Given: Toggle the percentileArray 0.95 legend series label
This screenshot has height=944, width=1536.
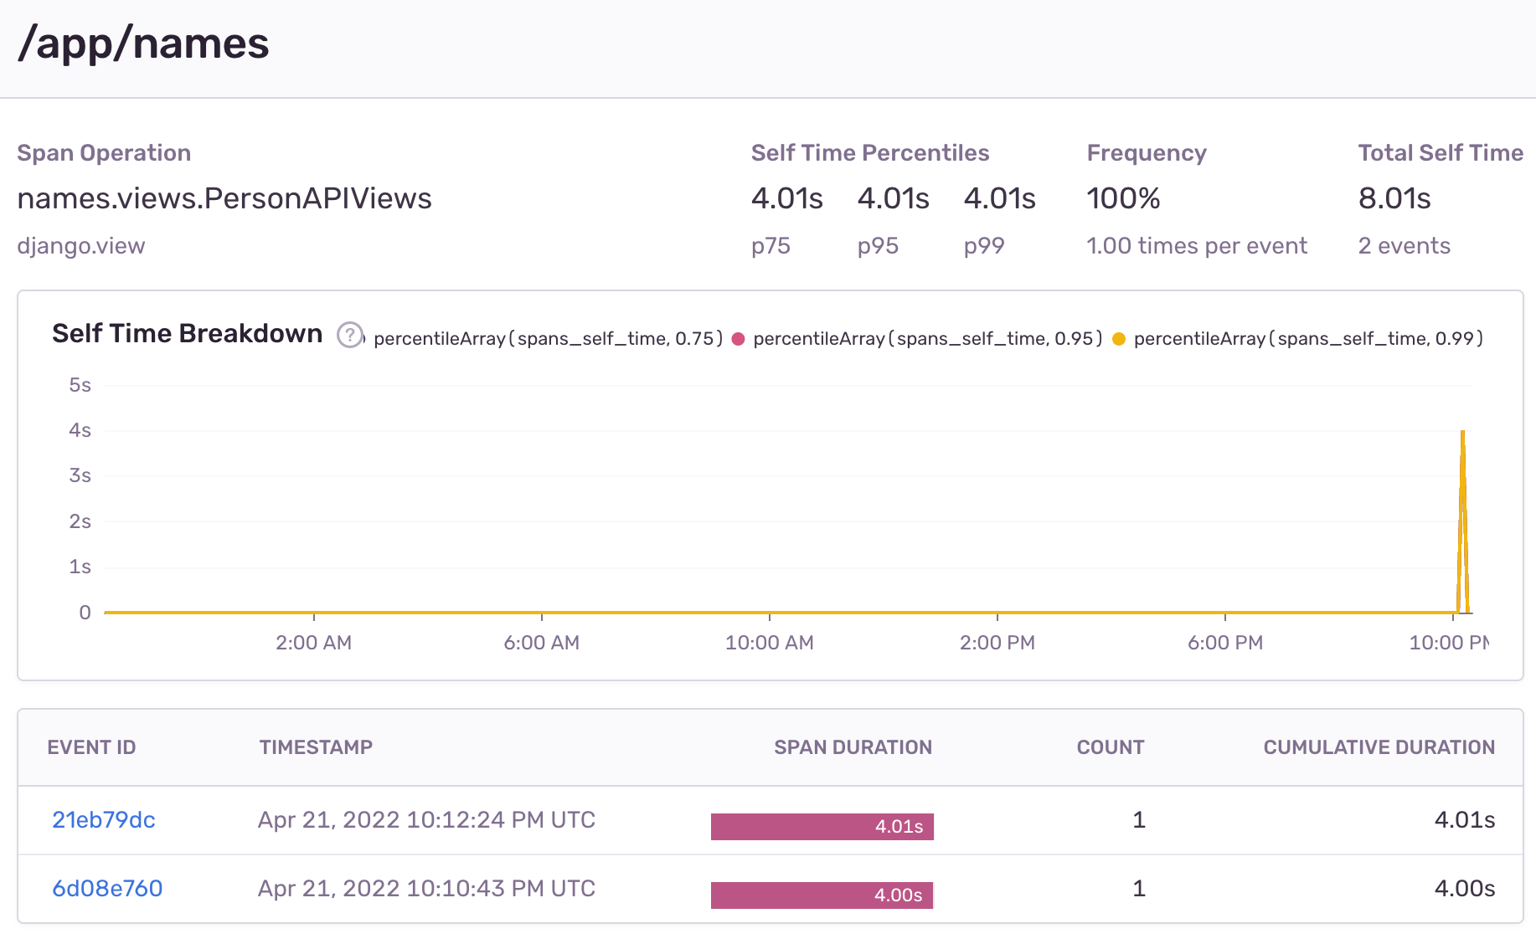Looking at the screenshot, I should (927, 339).
